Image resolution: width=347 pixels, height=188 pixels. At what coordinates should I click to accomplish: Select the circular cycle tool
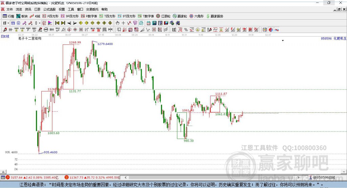pos(46,30)
